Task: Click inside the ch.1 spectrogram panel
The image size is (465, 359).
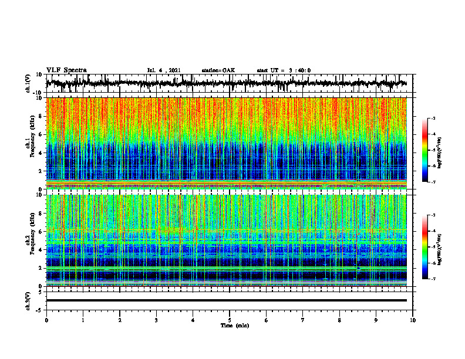Action: point(227,143)
